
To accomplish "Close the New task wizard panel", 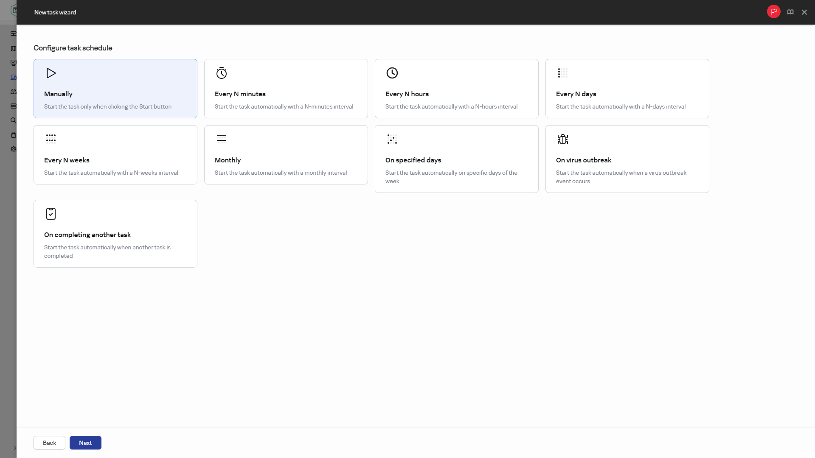I will (x=804, y=12).
